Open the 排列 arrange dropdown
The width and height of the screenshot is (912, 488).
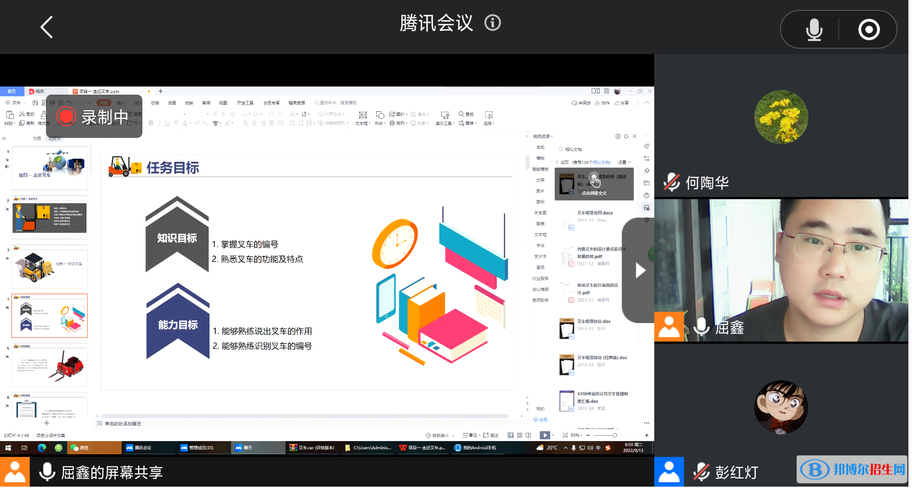tap(398, 123)
